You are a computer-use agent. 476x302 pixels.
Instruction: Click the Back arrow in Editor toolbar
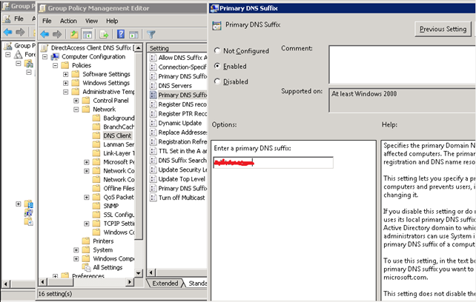tap(45, 34)
